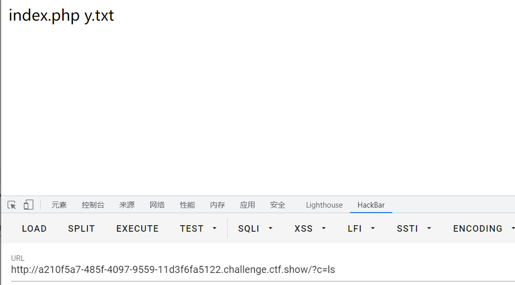Viewport: 515px width, 285px height.
Task: Open the 元素 (Elements) tab
Action: [59, 205]
